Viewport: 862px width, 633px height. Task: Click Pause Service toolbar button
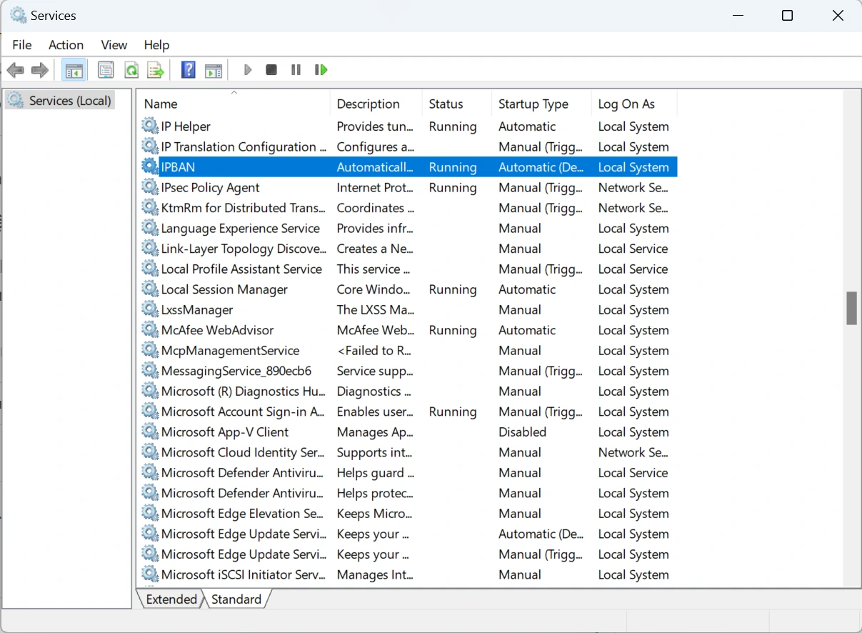[x=296, y=70]
